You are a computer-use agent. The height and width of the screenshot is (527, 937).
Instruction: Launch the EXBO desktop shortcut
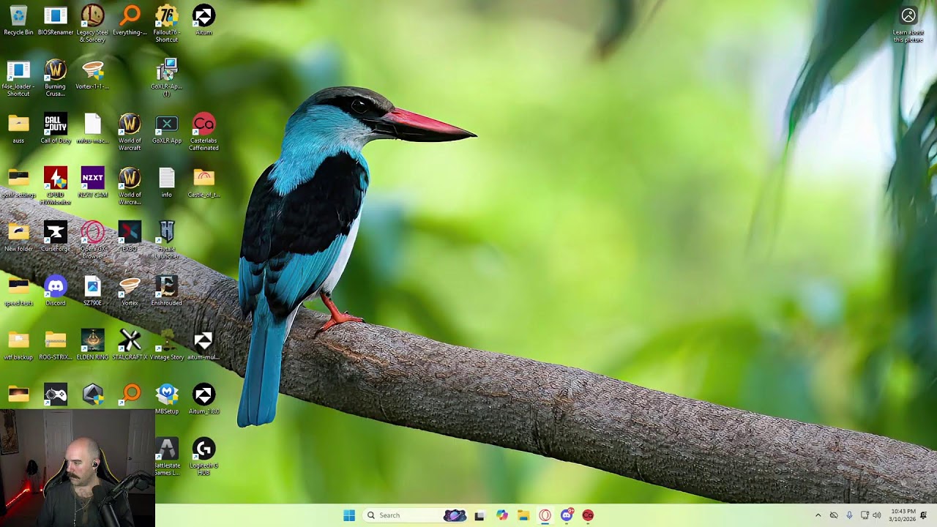tap(130, 237)
